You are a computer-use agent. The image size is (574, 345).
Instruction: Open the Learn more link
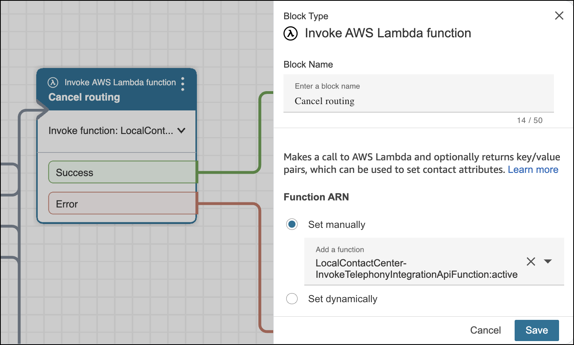533,169
